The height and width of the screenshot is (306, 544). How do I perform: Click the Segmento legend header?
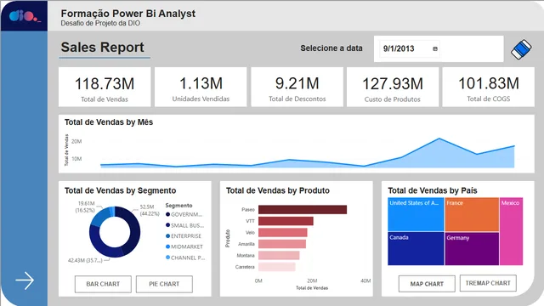pos(178,206)
